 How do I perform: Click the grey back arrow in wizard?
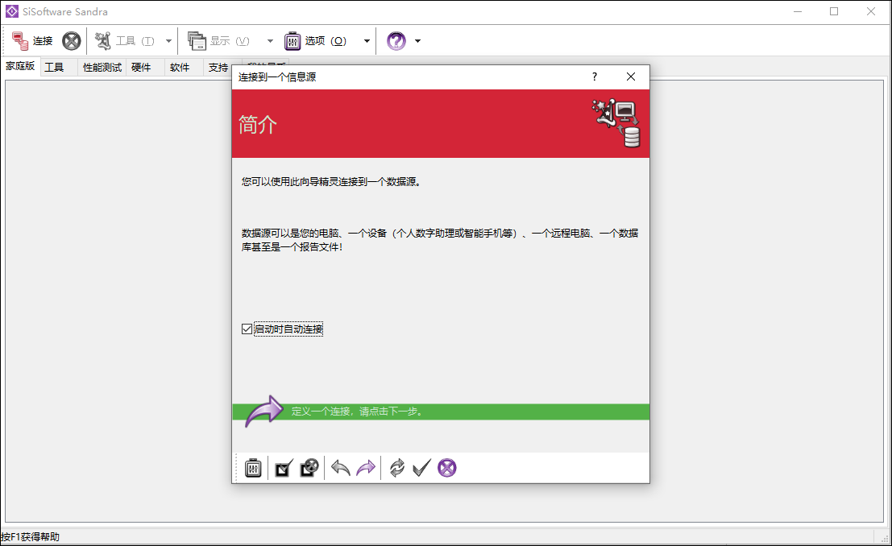tap(340, 468)
